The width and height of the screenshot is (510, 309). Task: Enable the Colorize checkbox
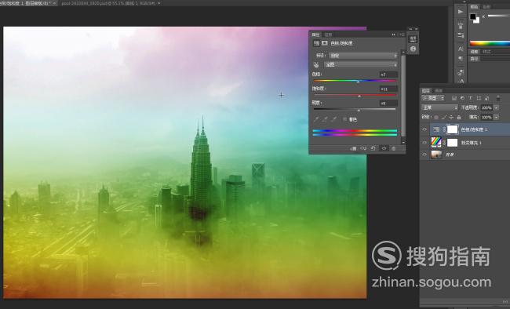pyautogui.click(x=344, y=120)
